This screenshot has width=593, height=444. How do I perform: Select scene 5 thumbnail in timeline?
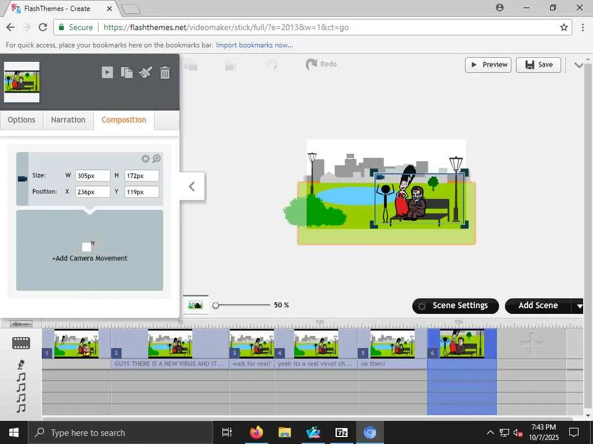tap(393, 343)
